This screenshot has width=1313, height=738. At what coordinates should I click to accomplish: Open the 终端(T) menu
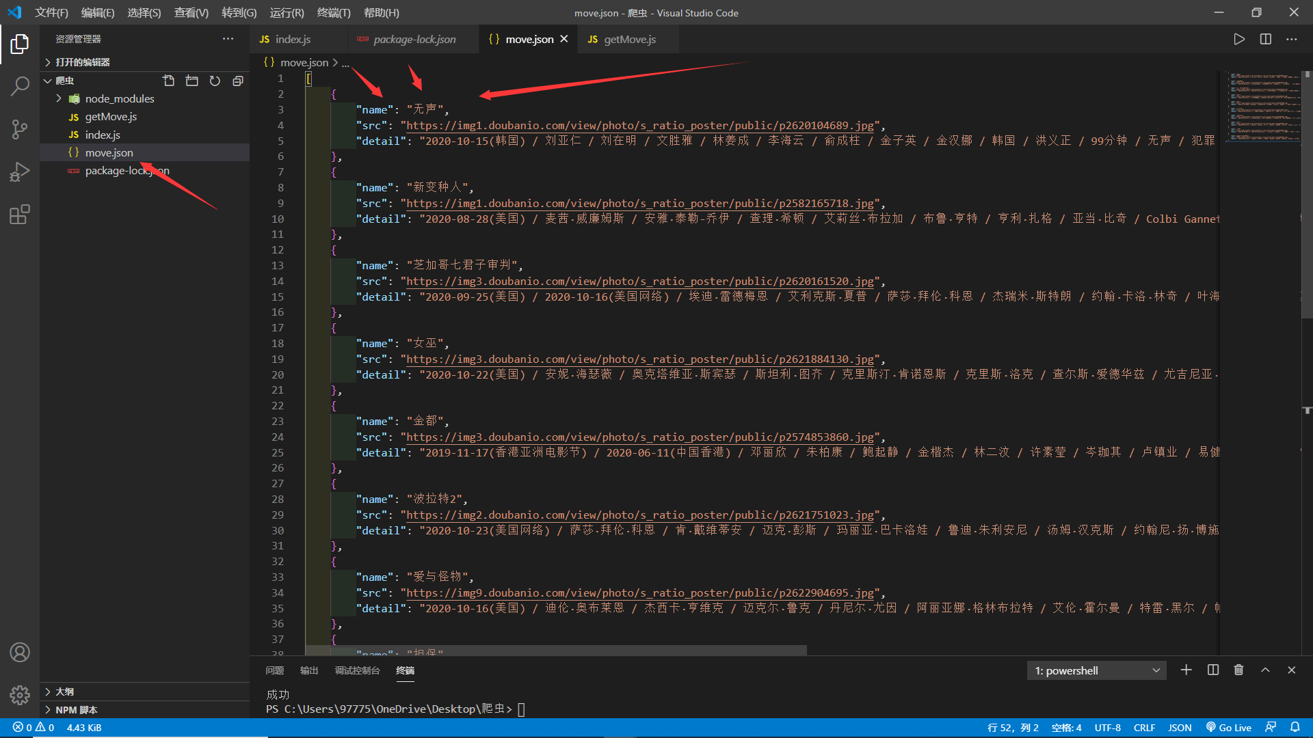pos(334,12)
